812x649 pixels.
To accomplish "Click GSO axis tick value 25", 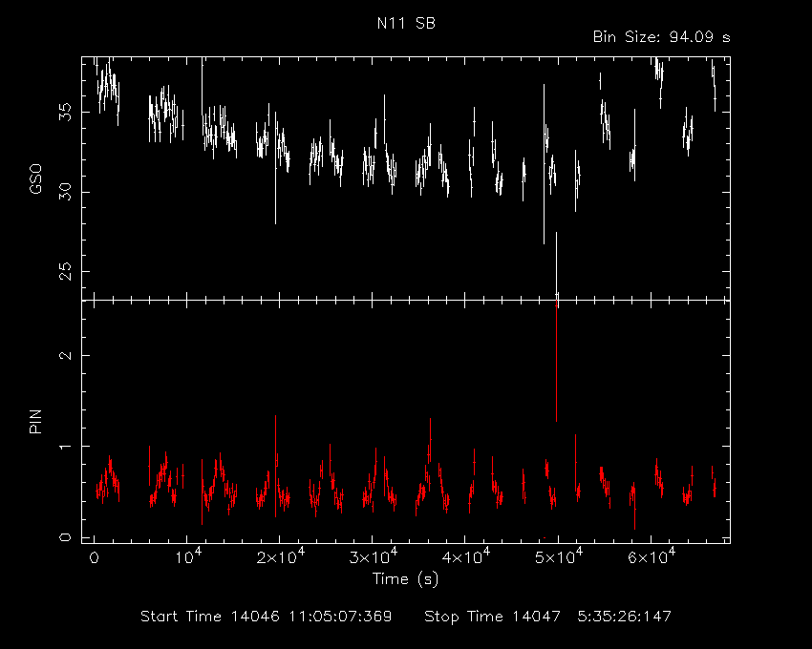I will [x=65, y=271].
